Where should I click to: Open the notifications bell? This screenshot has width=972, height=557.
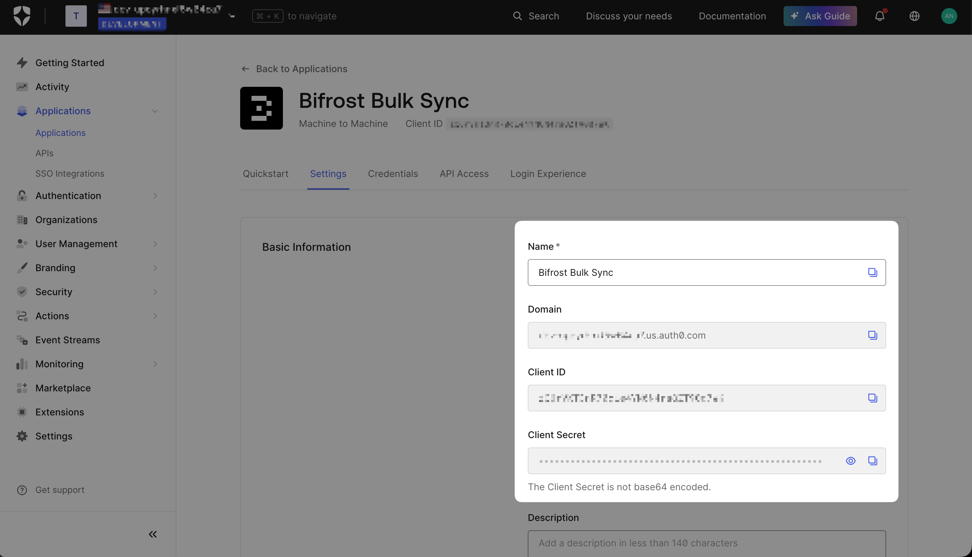[879, 16]
